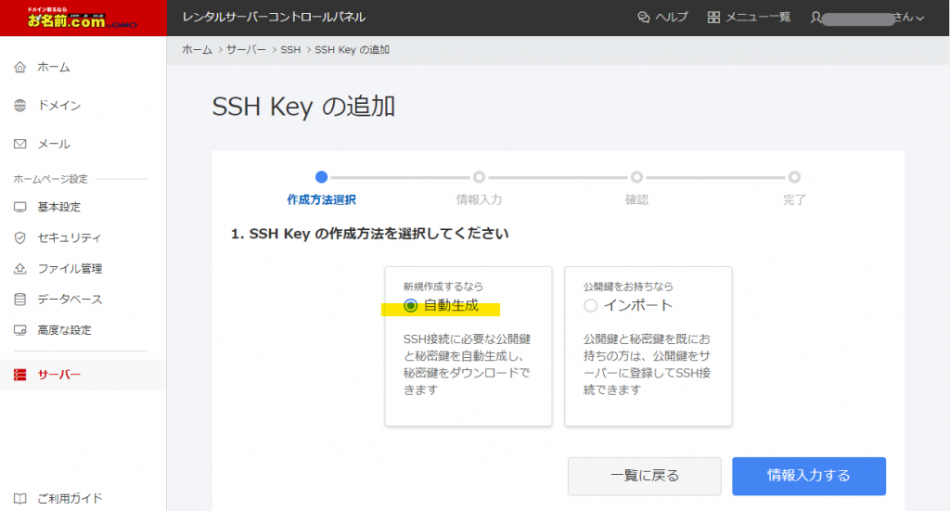Viewport: 950px width, 511px height.
Task: Click the 情報入力 progress step circle
Action: [479, 176]
